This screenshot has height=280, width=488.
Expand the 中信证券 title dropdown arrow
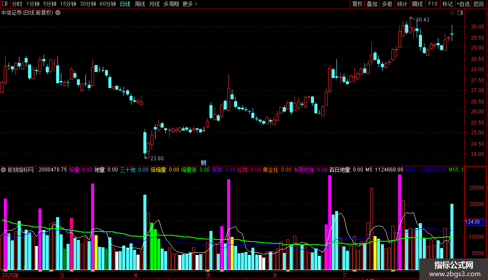(x=58, y=13)
